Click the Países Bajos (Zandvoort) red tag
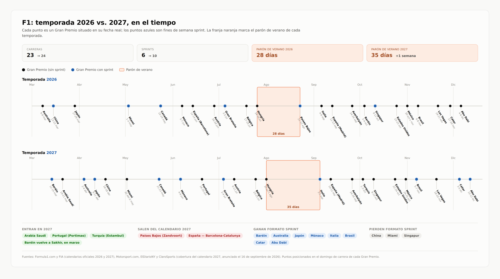 [x=161, y=236]
